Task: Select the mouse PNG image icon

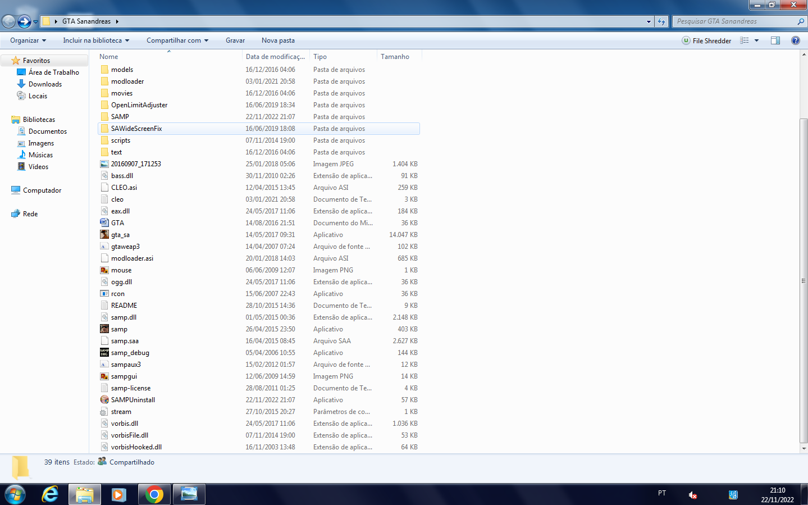Action: point(104,270)
